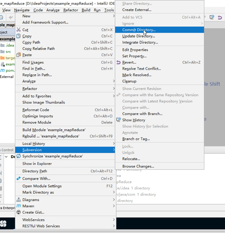Click the Diagrams icon
Viewport: 225px width, 233px height.
point(19,200)
